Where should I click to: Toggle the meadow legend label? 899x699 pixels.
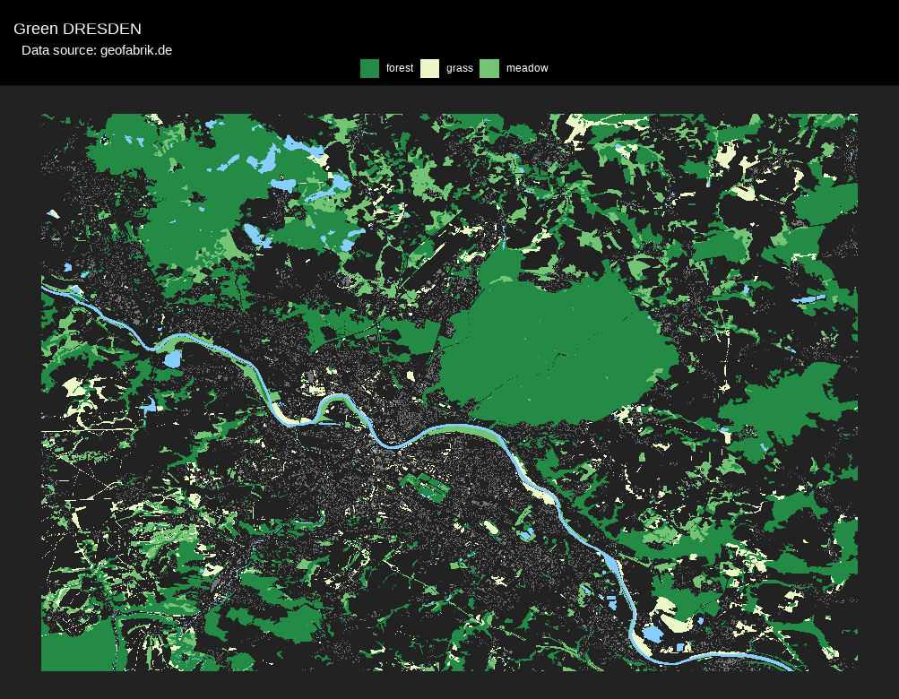[527, 68]
